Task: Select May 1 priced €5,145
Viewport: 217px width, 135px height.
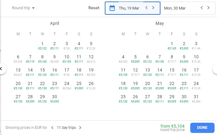Action: (x=172, y=45)
